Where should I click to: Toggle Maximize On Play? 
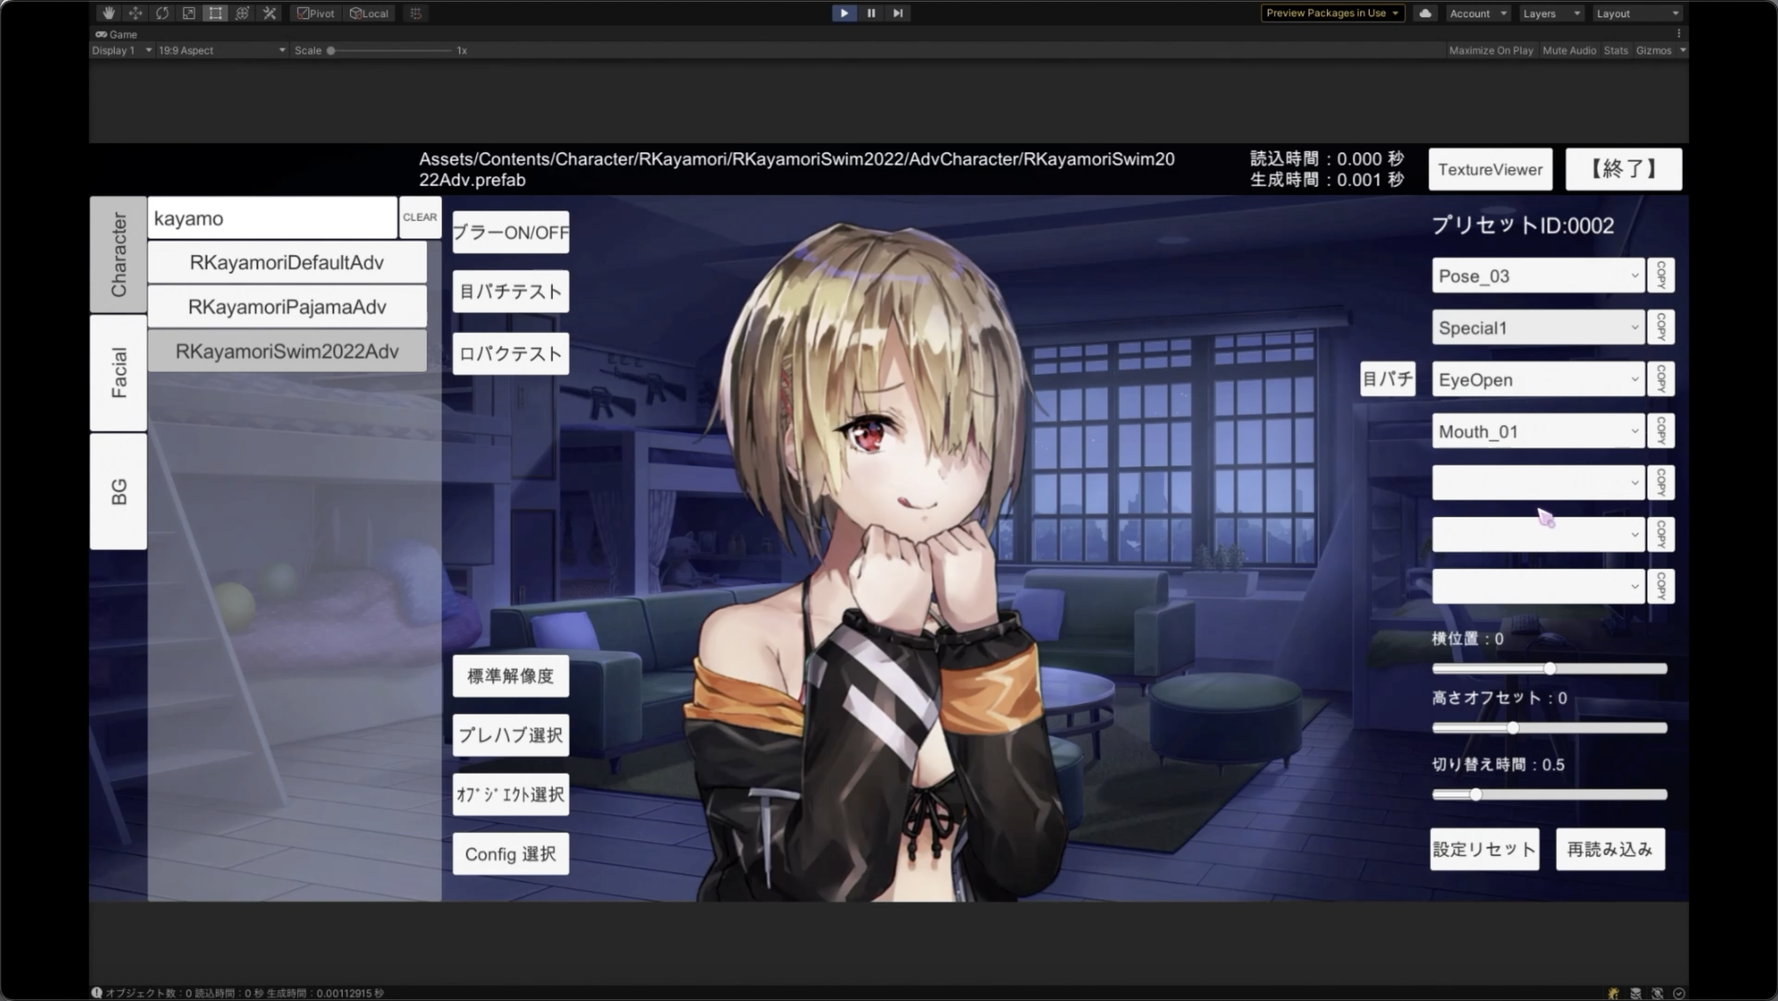(x=1491, y=51)
